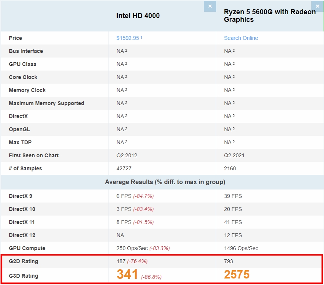Image resolution: width=324 pixels, height=285 pixels.
Task: Select the 41 FPS DirectX 11 value
Action: [x=233, y=222]
